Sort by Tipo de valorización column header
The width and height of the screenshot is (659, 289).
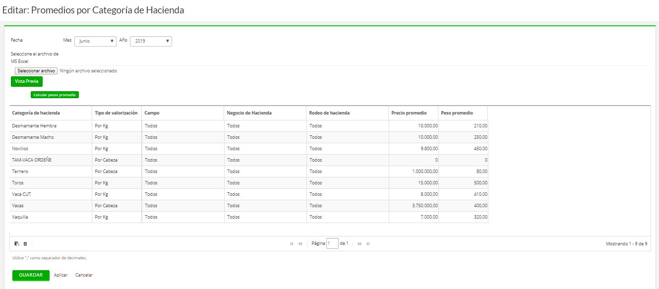tap(117, 113)
